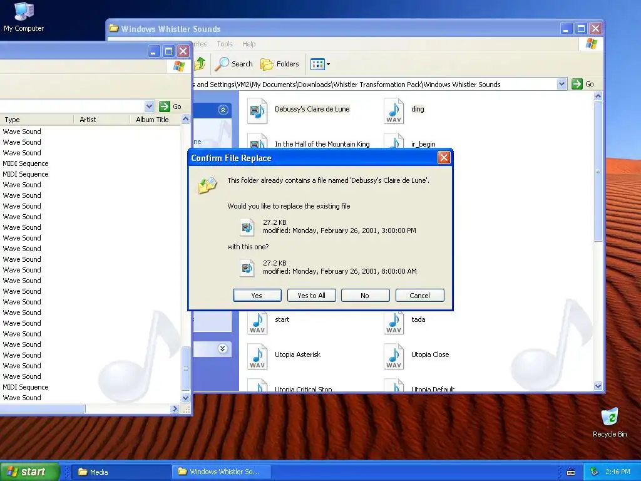Cancel the file replace dialog
Viewport: 641px width, 481px height.
point(419,296)
